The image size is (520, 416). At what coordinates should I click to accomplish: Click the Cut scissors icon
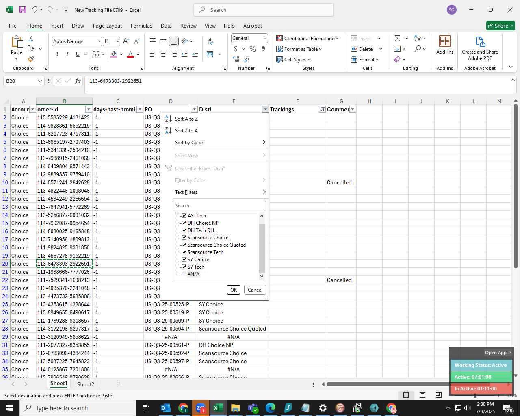click(x=31, y=39)
